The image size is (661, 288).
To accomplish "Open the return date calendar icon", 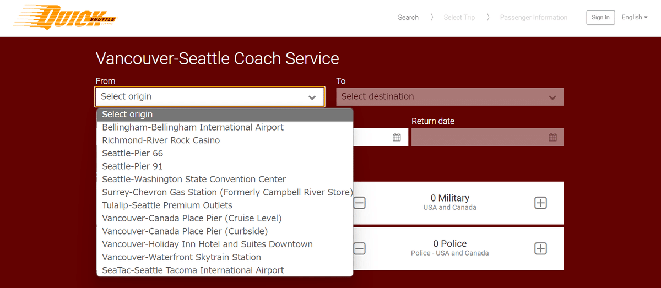I will click(552, 137).
